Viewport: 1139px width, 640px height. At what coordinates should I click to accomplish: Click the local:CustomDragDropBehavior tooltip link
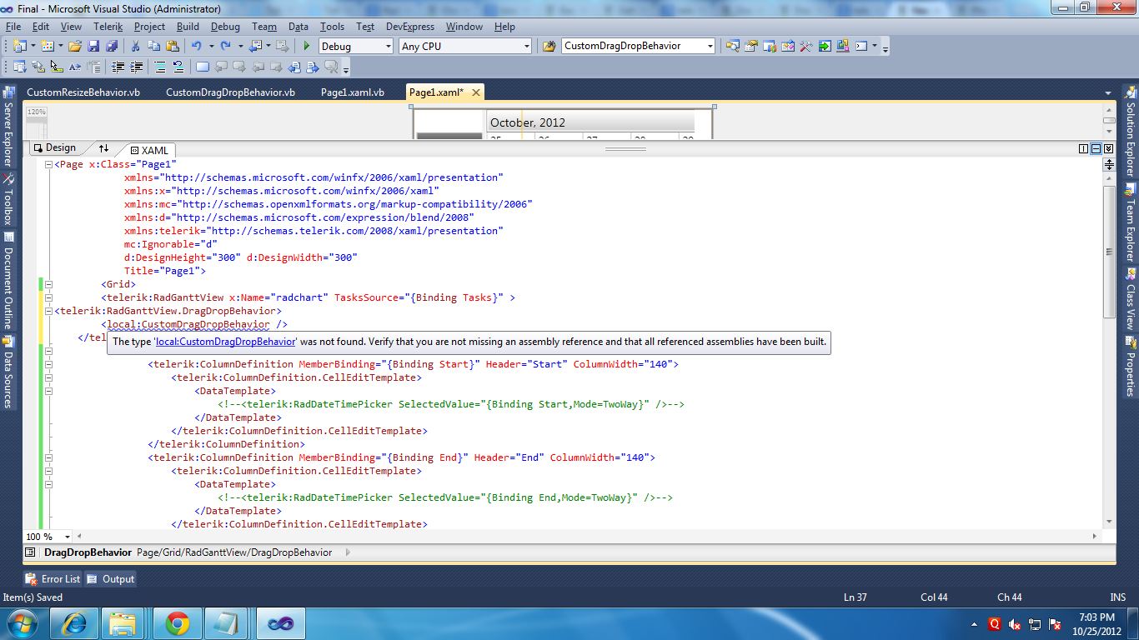click(x=225, y=342)
